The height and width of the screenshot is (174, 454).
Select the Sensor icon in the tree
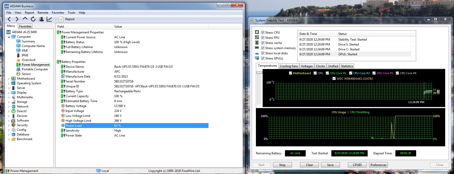[x=18, y=74]
